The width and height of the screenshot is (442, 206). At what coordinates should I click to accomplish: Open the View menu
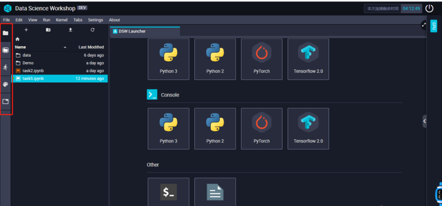33,20
